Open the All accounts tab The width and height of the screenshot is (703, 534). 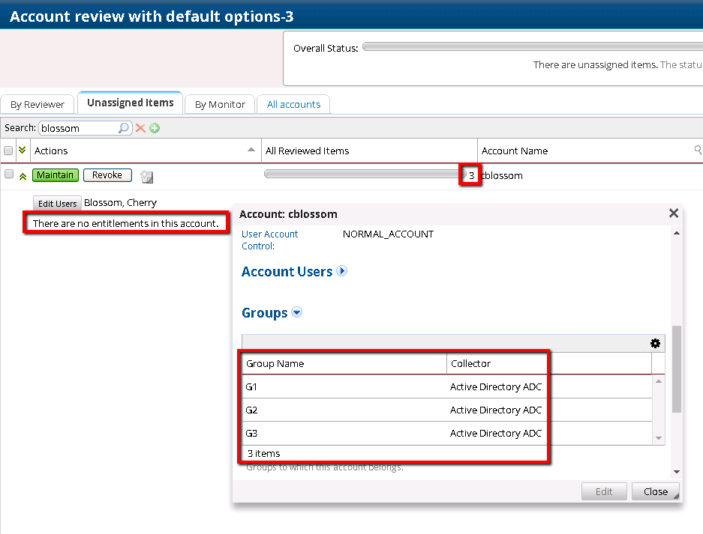pos(293,104)
